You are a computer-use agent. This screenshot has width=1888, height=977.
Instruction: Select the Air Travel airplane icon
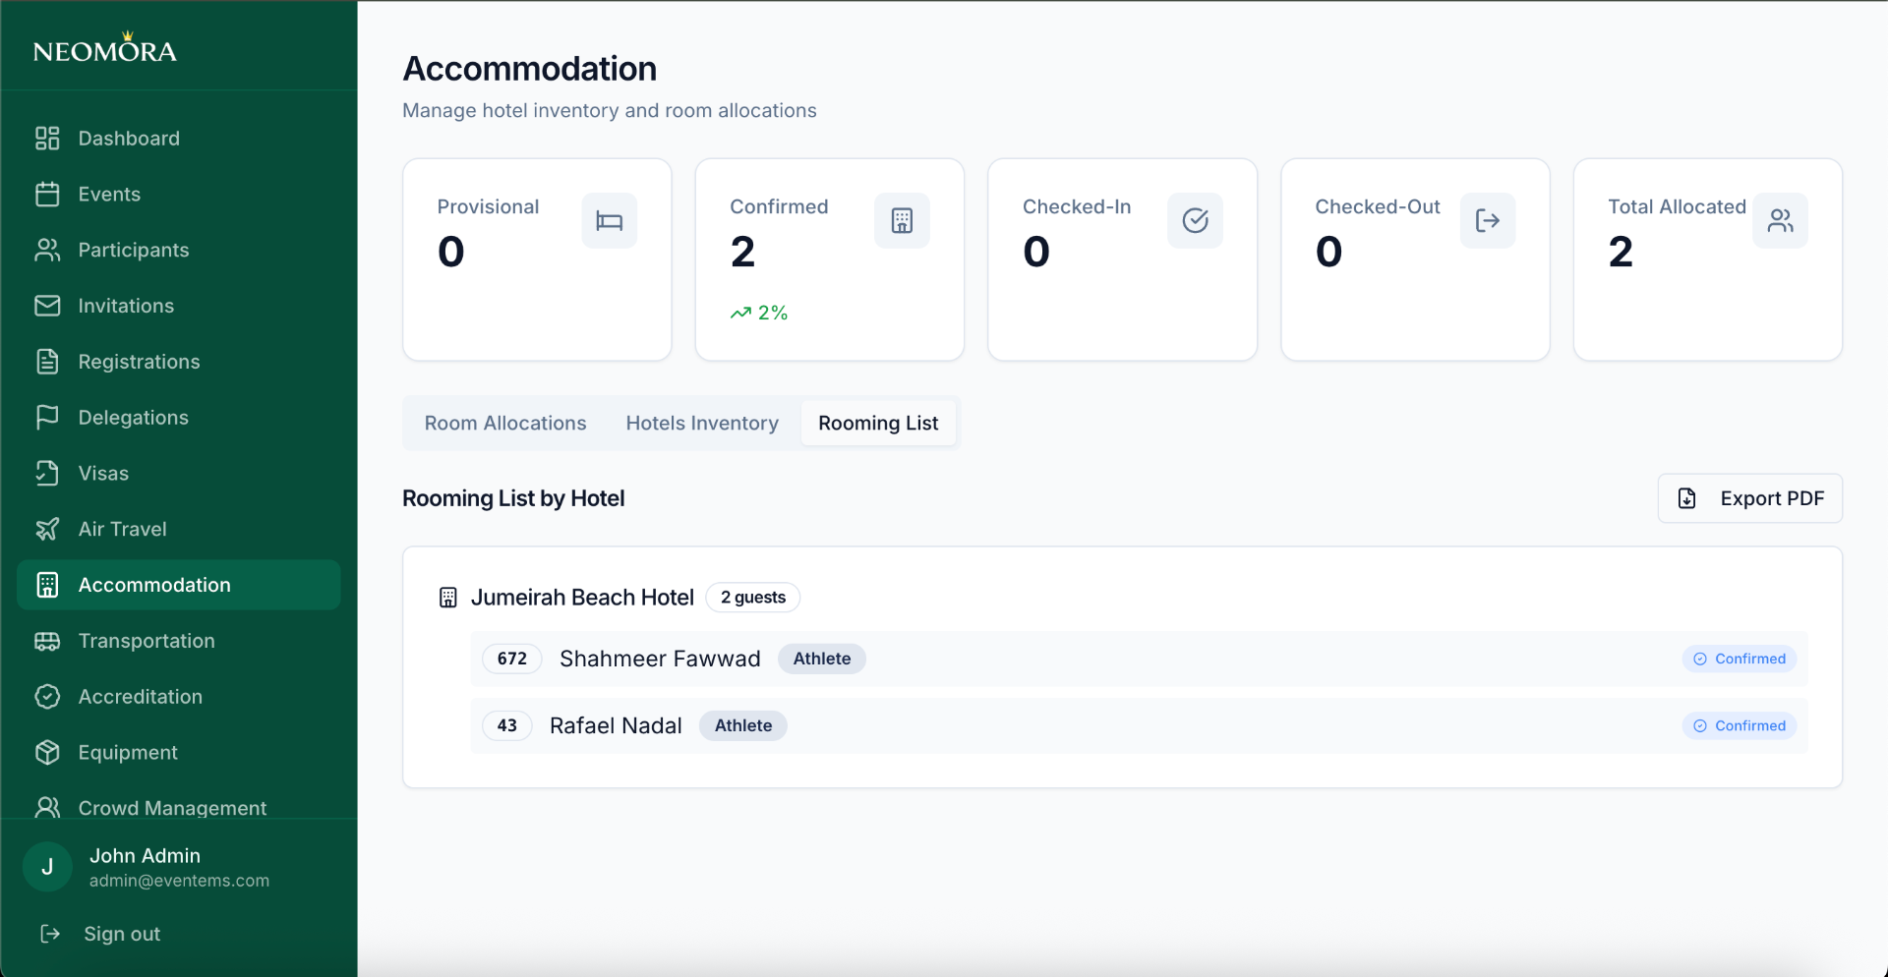coord(47,529)
